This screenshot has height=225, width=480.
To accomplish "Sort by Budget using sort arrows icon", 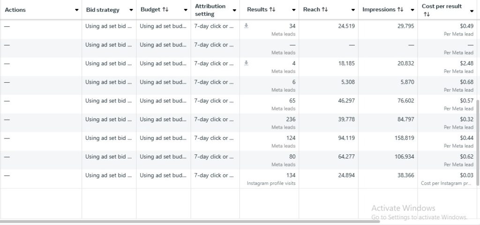I will click(165, 10).
